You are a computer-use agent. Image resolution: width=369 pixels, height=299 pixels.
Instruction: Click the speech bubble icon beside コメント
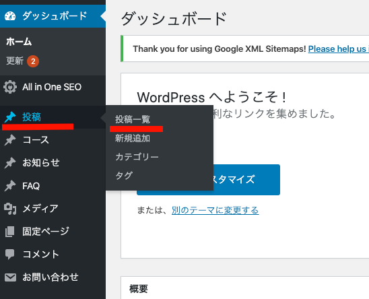[10, 255]
